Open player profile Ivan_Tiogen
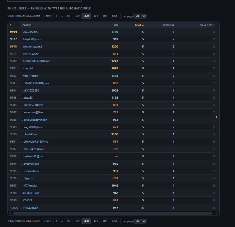 click(30, 76)
